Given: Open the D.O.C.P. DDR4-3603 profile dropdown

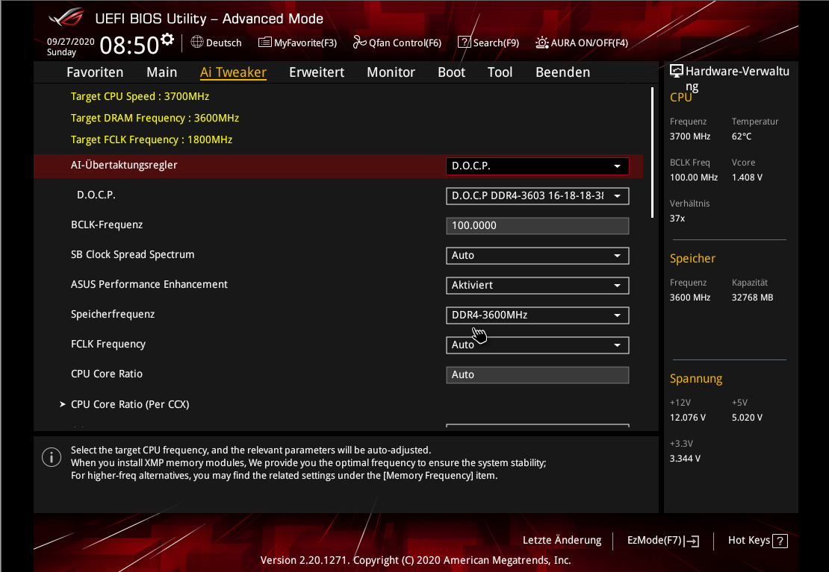Looking at the screenshot, I should tap(537, 196).
